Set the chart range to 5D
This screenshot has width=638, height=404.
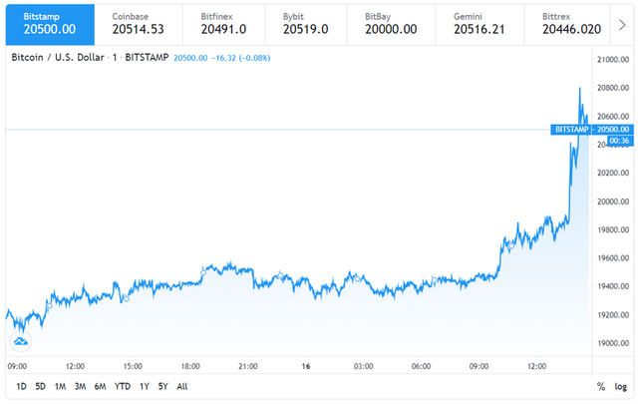point(41,386)
